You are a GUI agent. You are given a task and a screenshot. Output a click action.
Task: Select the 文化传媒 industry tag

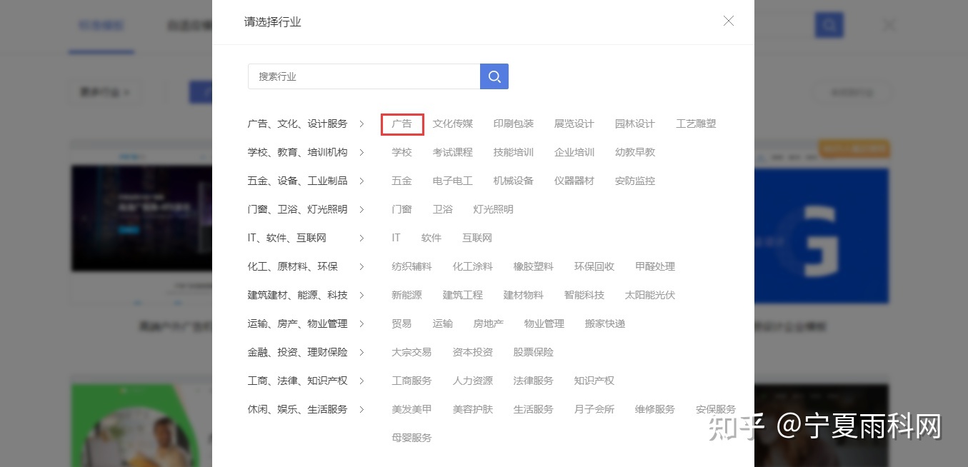click(x=452, y=123)
